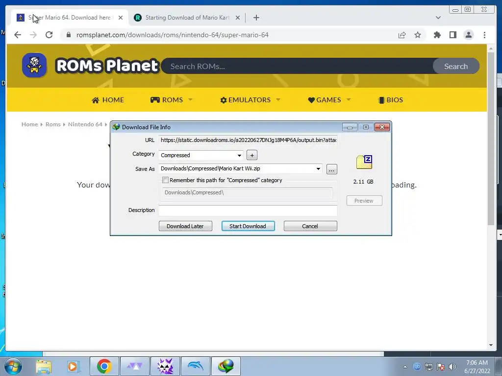
Task: Click the Preview button
Action: point(364,201)
